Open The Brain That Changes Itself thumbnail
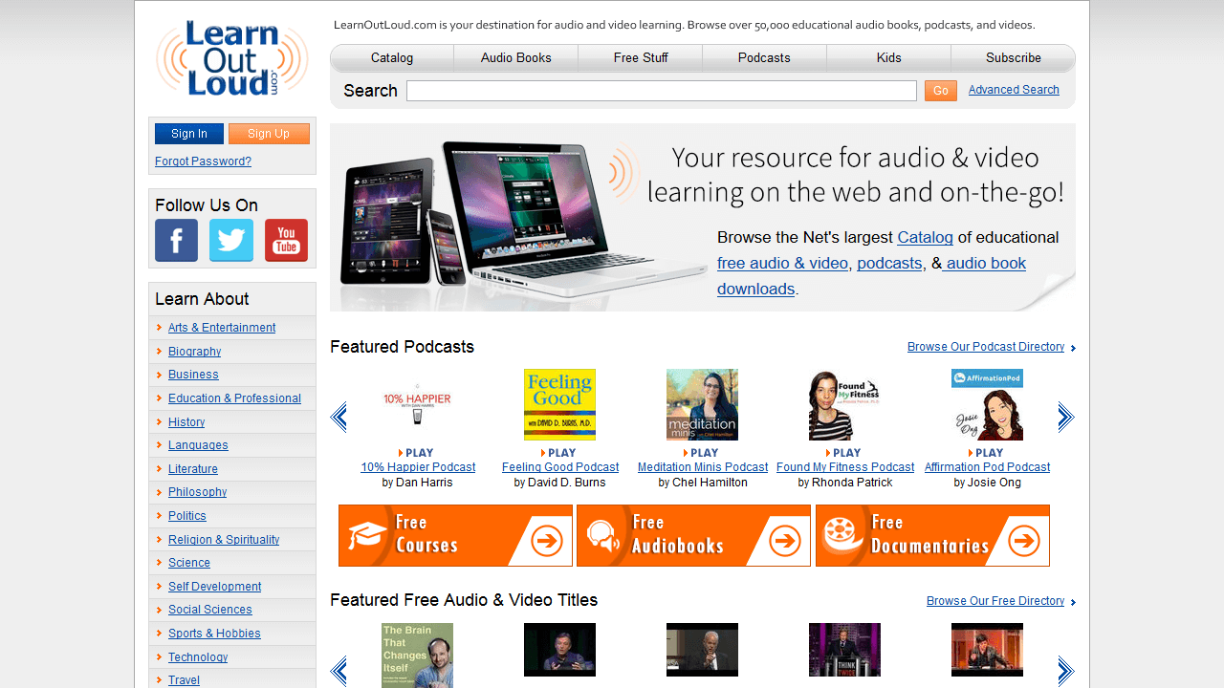The height and width of the screenshot is (688, 1224). click(417, 656)
